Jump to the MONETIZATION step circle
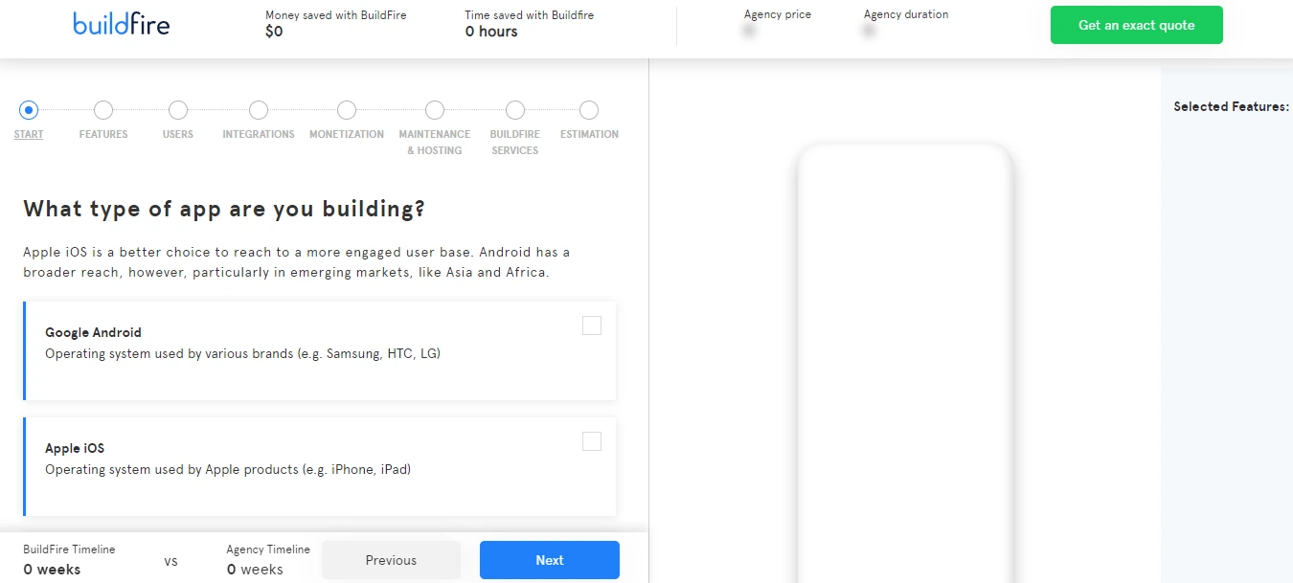1293x583 pixels. 347,110
